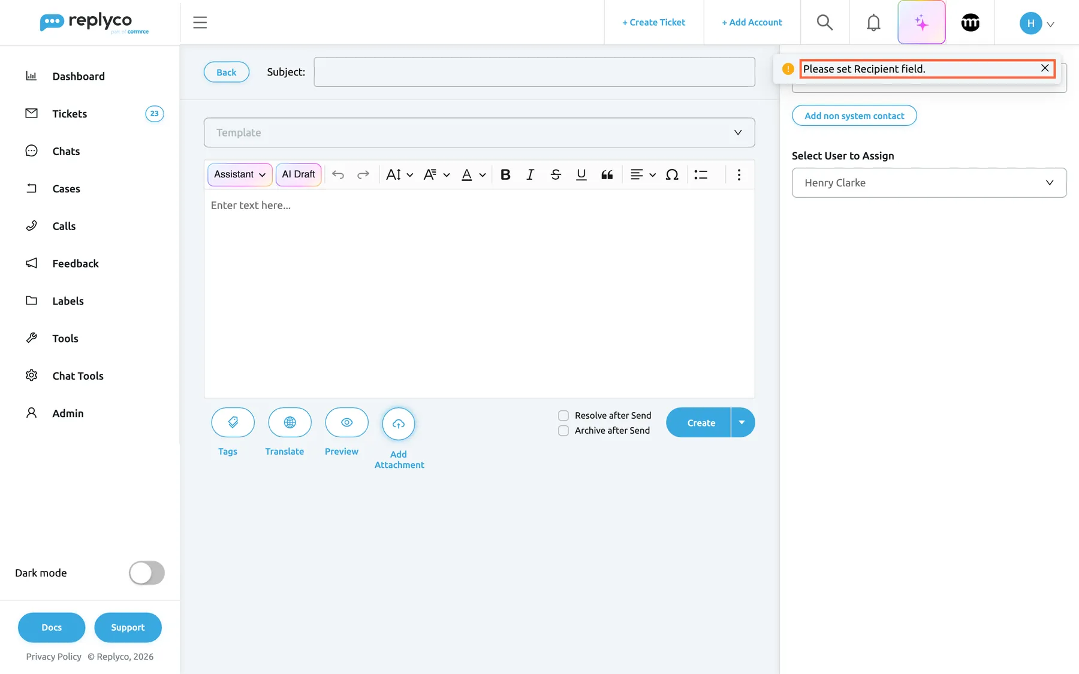Click the message body text area

coord(479,294)
